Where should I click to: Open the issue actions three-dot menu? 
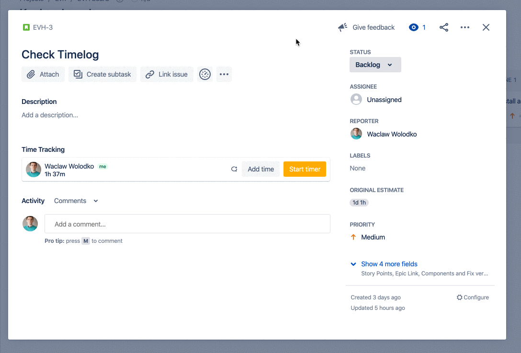[x=465, y=27]
